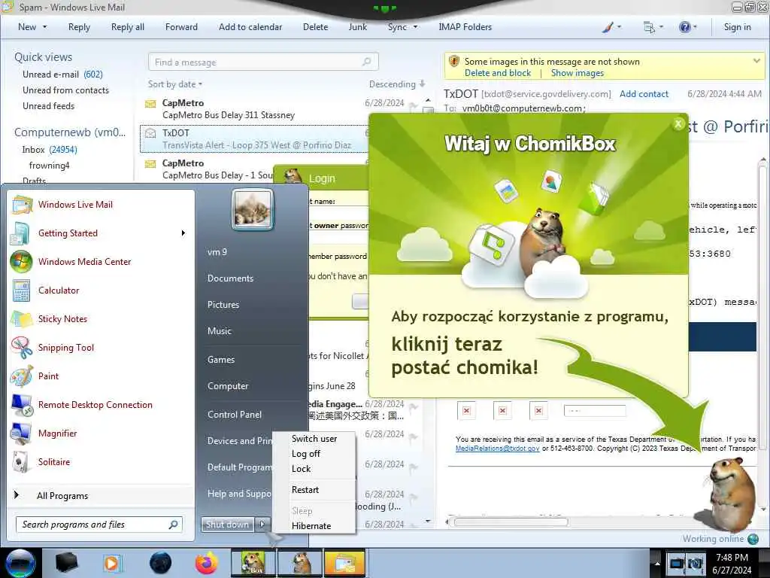Click Forward in the mail toolbar
This screenshot has width=770, height=578.
click(181, 27)
